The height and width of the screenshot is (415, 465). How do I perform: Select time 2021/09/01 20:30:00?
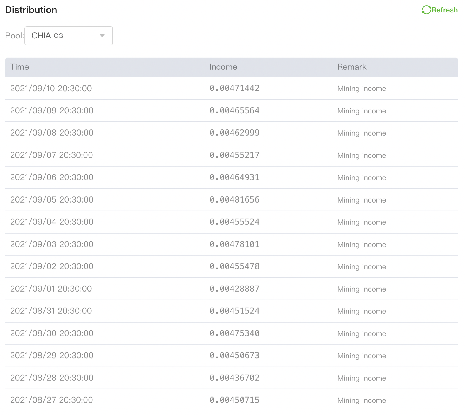pos(51,289)
